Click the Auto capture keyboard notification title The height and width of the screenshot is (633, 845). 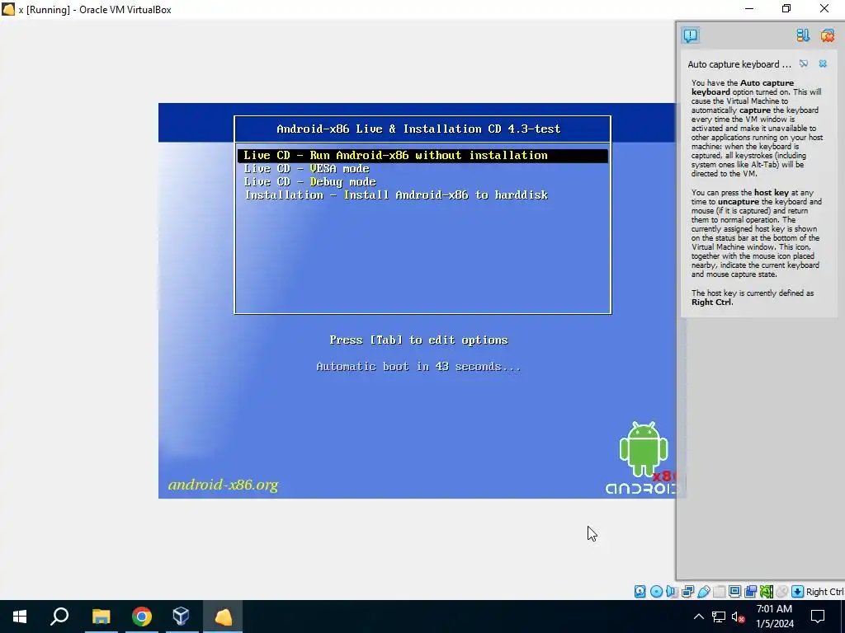739,64
